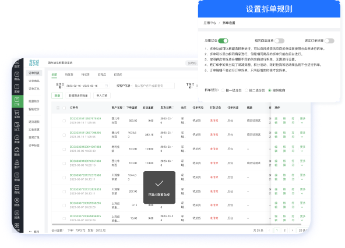Image resolution: width=345 pixels, height=248 pixels.
Task: Open the page size selector in pagination
Action: [302, 231]
